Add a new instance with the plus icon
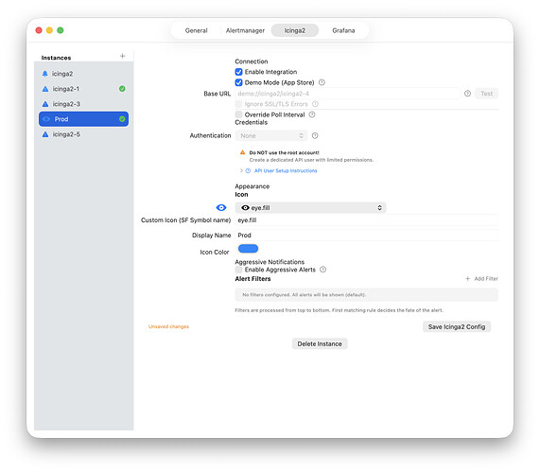Screen dimensions: 540x473 [x=122, y=56]
